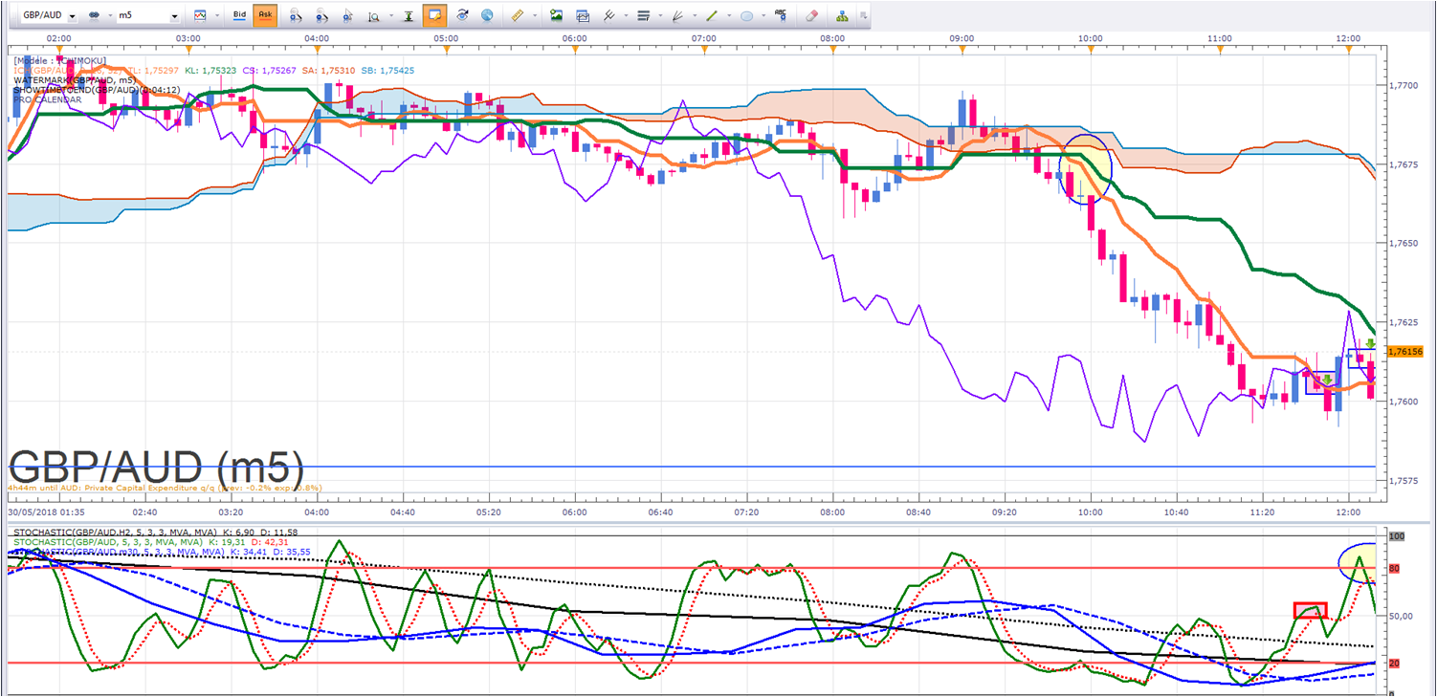Click the green hierarchy tree icon
Screen dimensions: 1437x697
[842, 16]
